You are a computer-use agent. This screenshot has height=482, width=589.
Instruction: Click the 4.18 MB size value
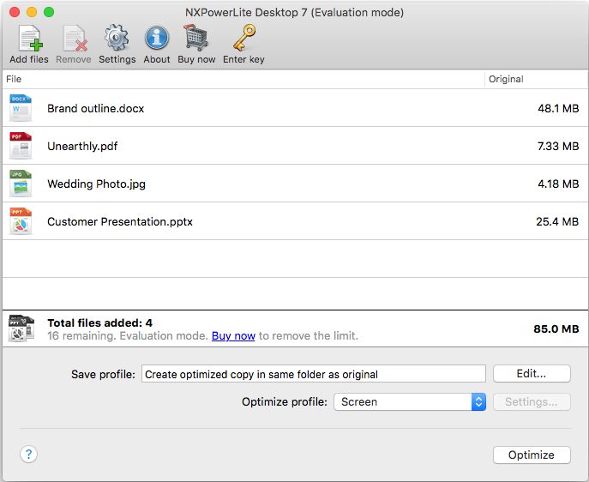[558, 184]
